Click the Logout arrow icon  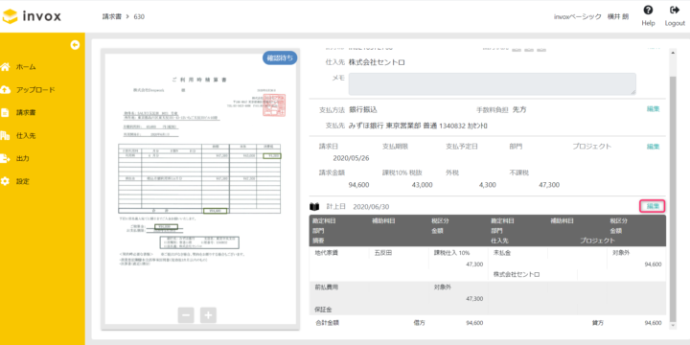674,11
